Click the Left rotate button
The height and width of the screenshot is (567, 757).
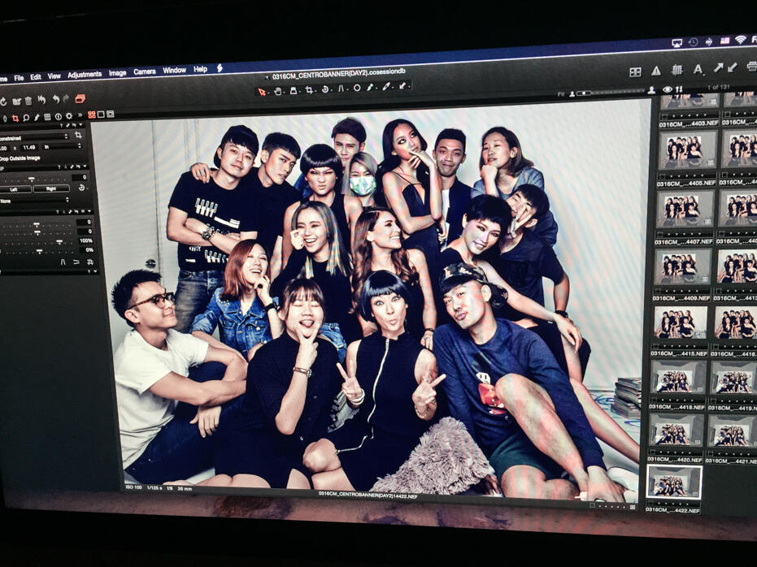pyautogui.click(x=14, y=189)
